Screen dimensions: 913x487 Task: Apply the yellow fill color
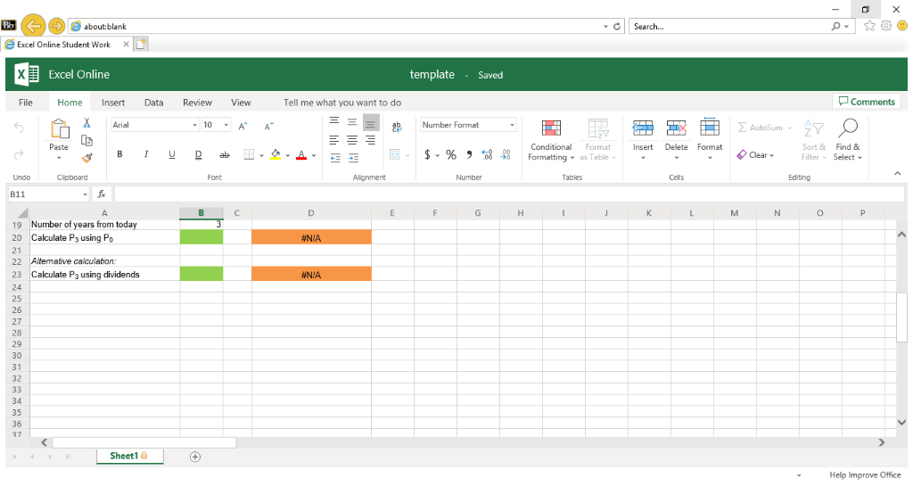pyautogui.click(x=276, y=155)
